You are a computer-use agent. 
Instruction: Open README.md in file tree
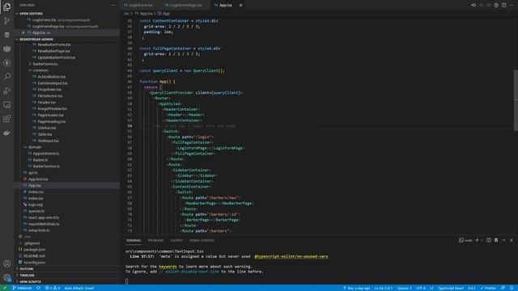[x=34, y=255]
